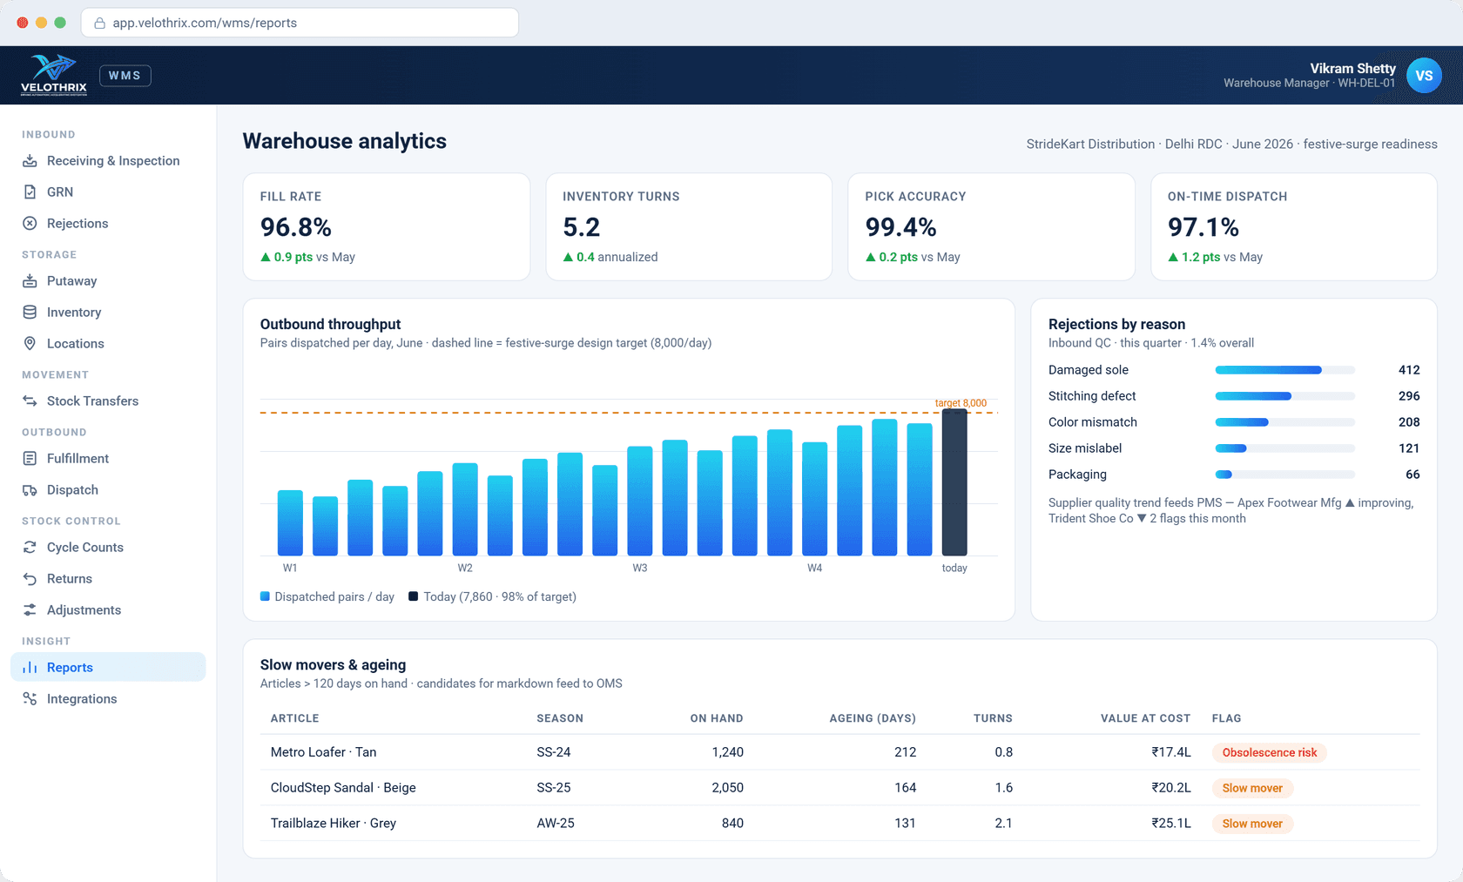The width and height of the screenshot is (1463, 882).
Task: Click the Adjustments sliders icon
Action: (30, 610)
